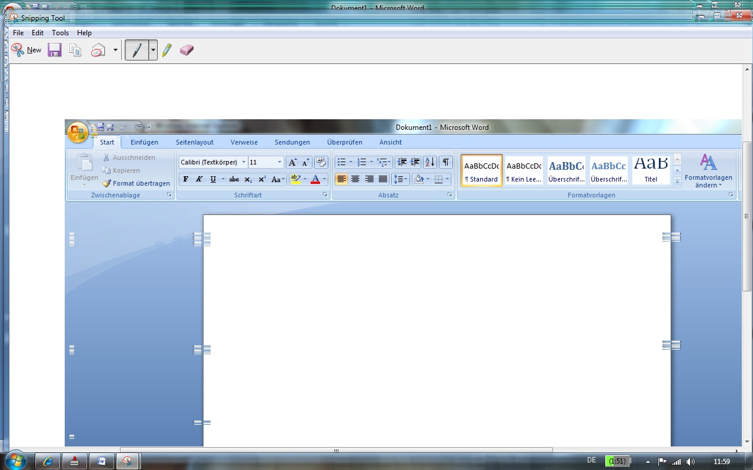Click Kopieren in the Zwischenablage group
This screenshot has height=470, width=753.
(121, 170)
